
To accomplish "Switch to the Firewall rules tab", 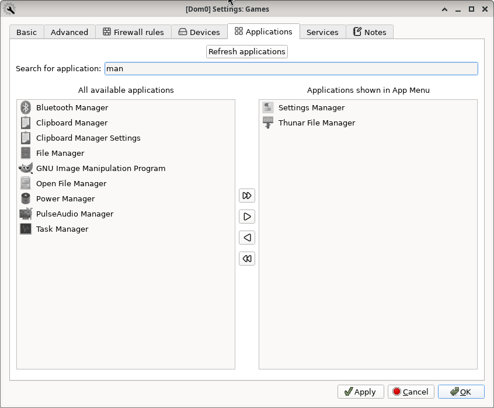I will pos(133,32).
